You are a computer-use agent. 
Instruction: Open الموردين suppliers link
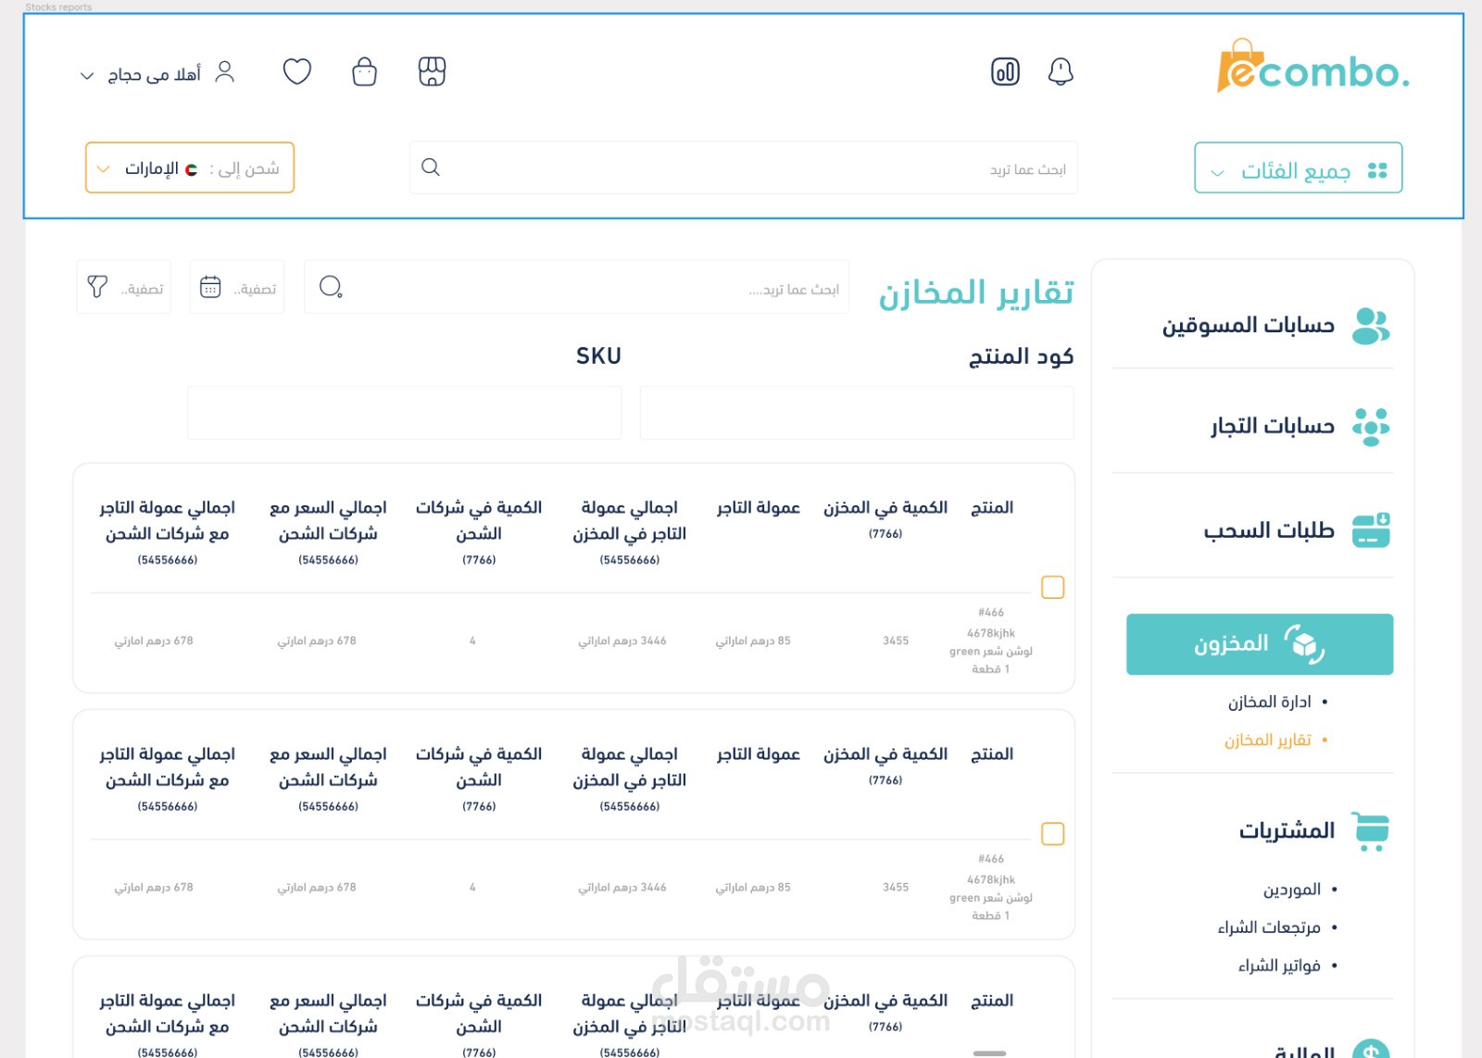point(1292,890)
